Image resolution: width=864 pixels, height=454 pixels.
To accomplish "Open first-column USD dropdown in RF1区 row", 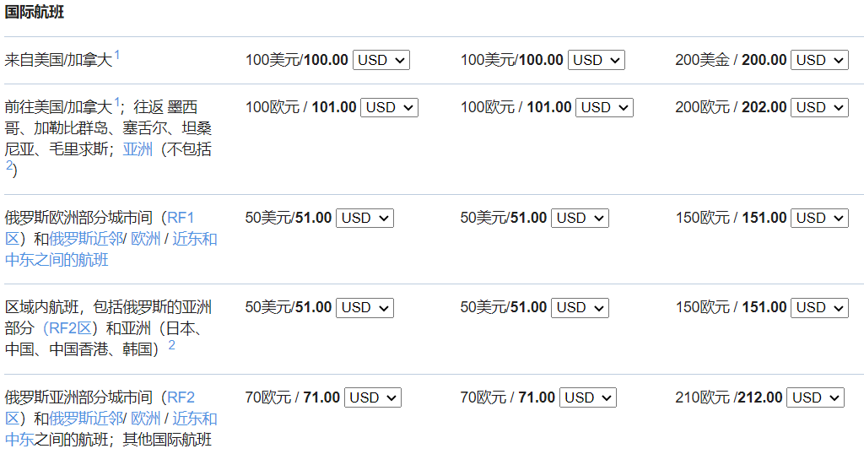I will pos(364,218).
